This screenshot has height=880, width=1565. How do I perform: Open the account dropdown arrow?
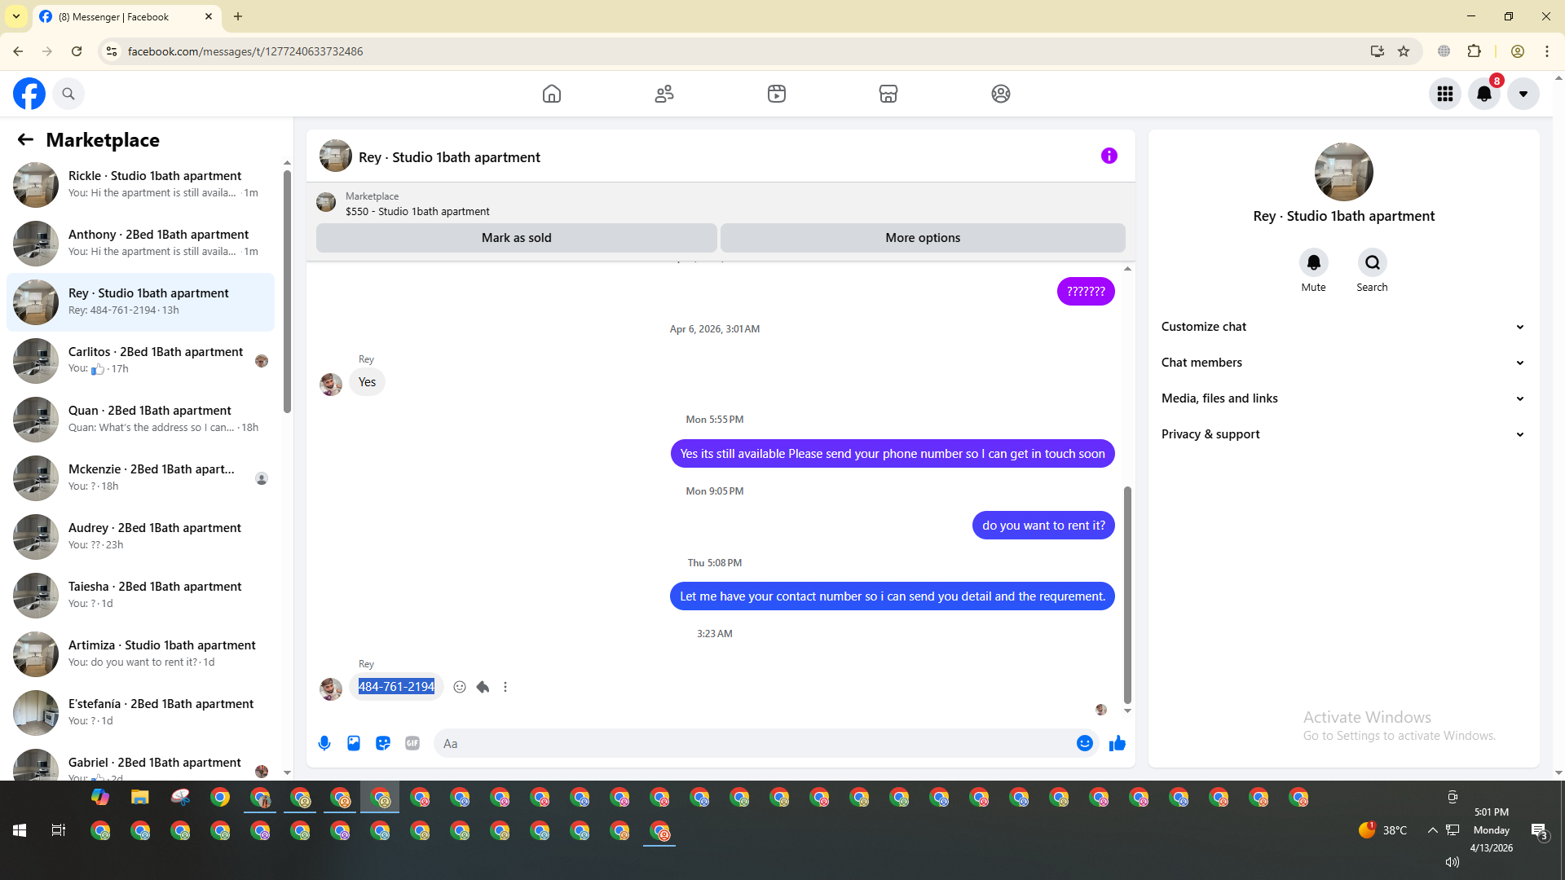point(1523,94)
